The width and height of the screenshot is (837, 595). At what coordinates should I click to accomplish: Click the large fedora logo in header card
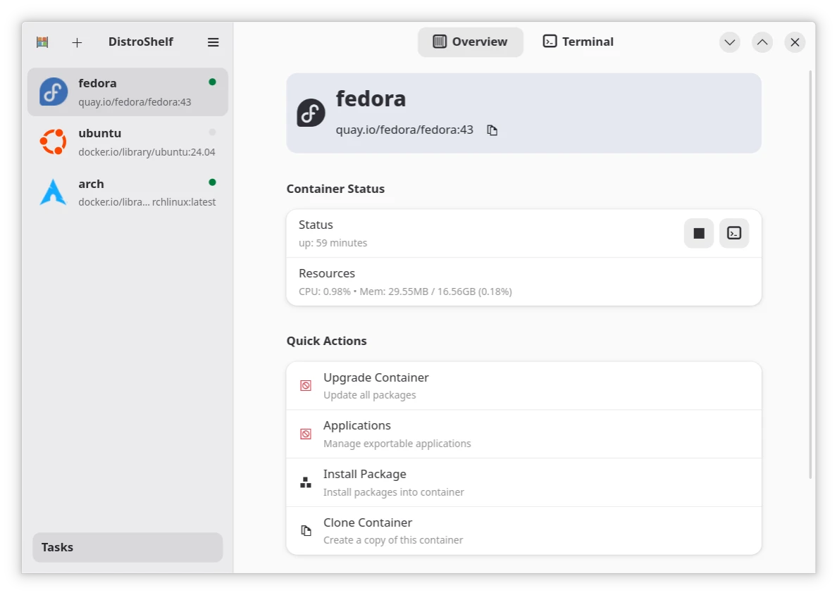(x=311, y=113)
